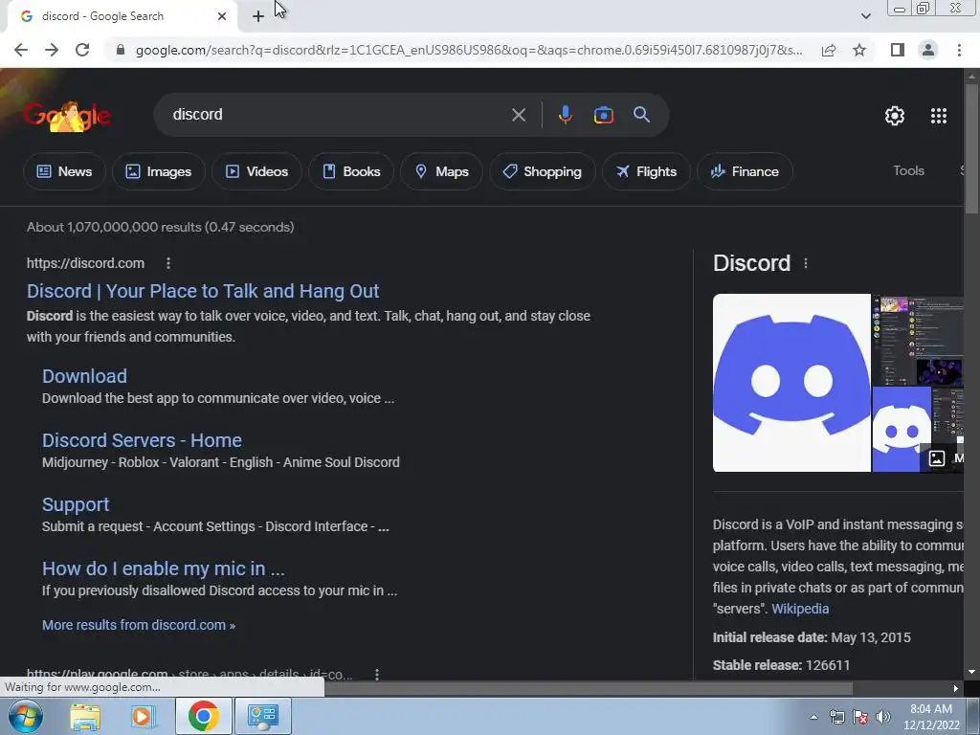Viewport: 980px width, 735px height.
Task: Open network status tray icon
Action: coord(836,717)
